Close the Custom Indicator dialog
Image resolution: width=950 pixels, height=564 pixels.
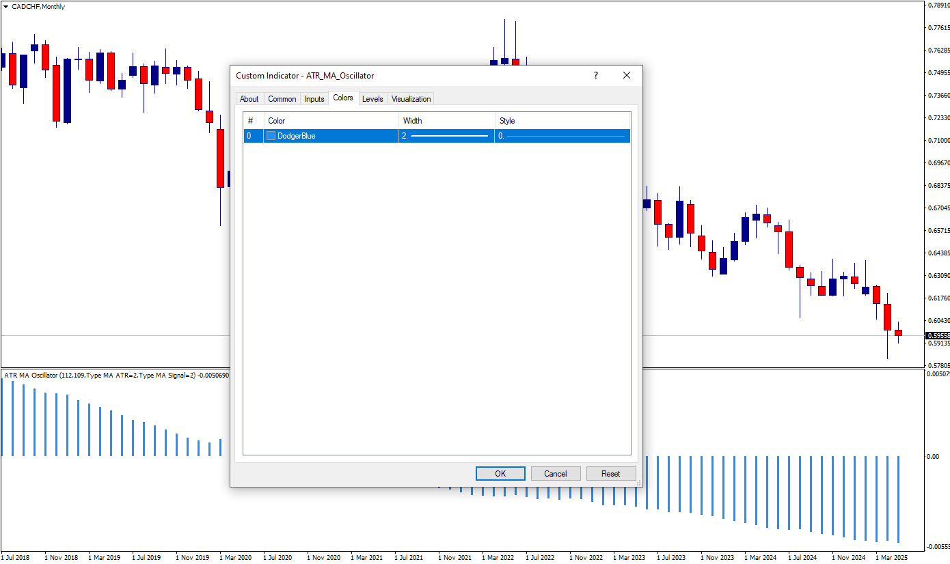(x=626, y=76)
